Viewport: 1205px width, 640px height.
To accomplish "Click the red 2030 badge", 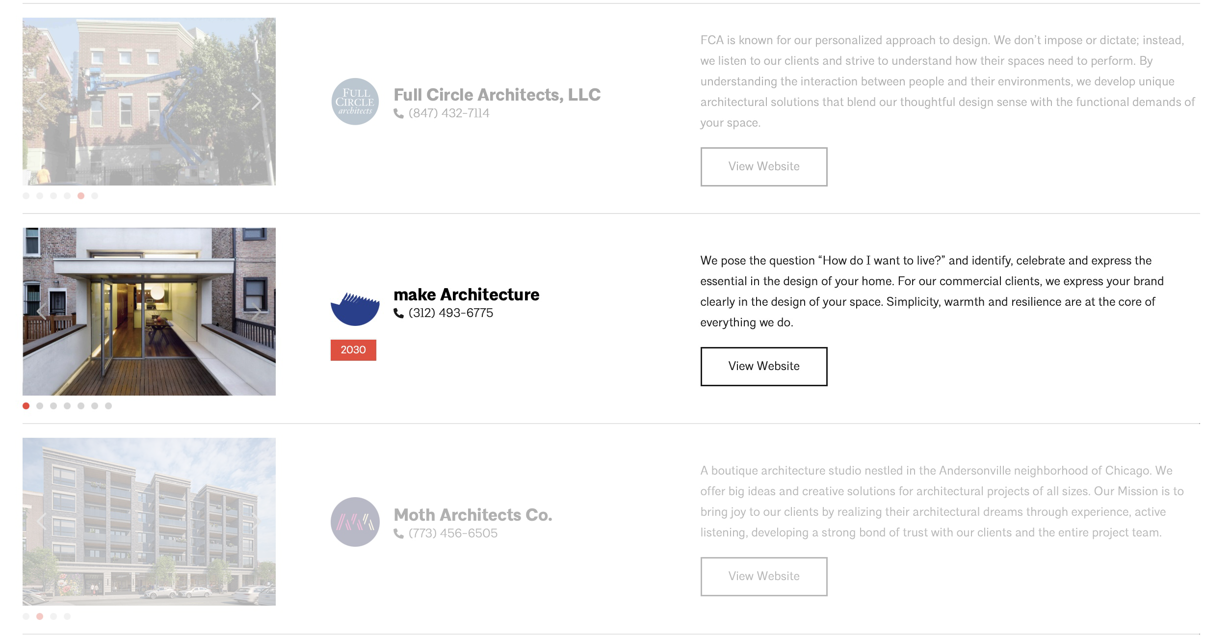I will 353,350.
